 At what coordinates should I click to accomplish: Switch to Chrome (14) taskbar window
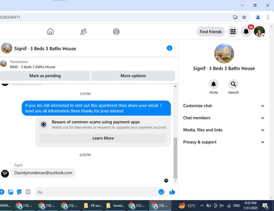click(x=25, y=206)
